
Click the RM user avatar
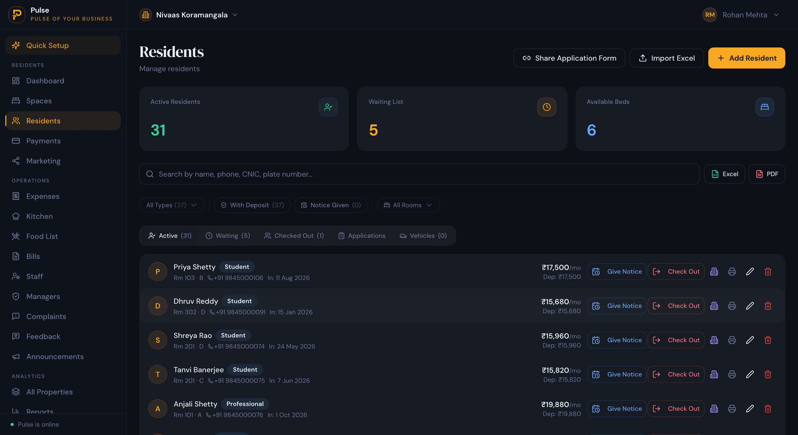[x=710, y=15]
